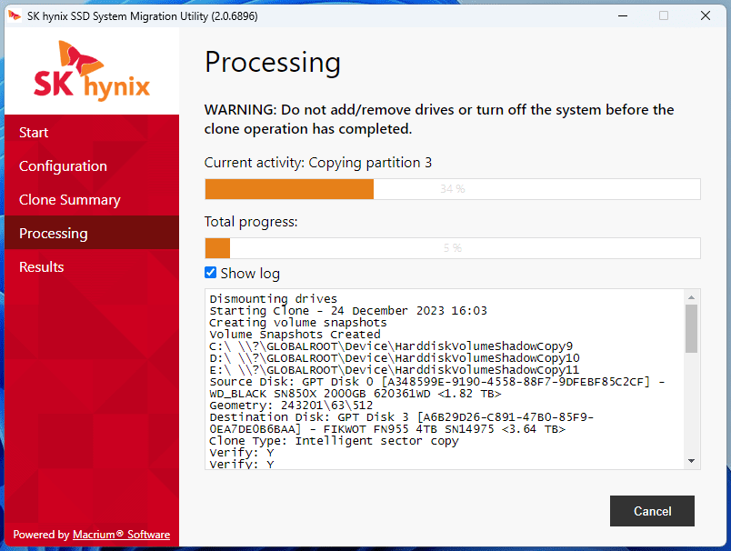This screenshot has width=731, height=551.
Task: Open the Macrium Software link
Action: (x=121, y=535)
